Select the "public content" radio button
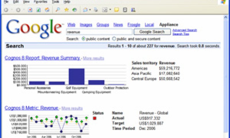This screenshot has height=138, width=230. pos(83,39)
